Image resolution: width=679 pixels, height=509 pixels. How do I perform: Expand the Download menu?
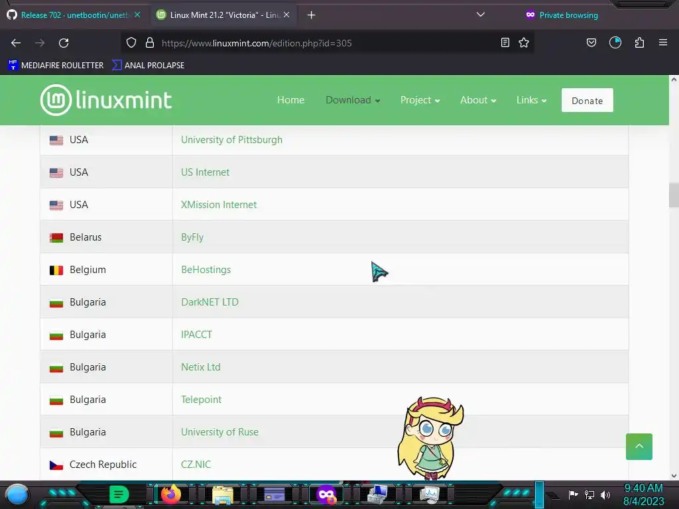(353, 100)
